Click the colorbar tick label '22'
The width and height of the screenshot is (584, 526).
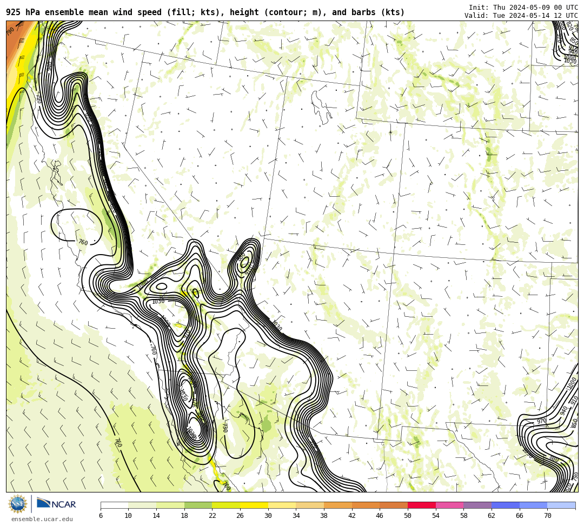(x=213, y=516)
